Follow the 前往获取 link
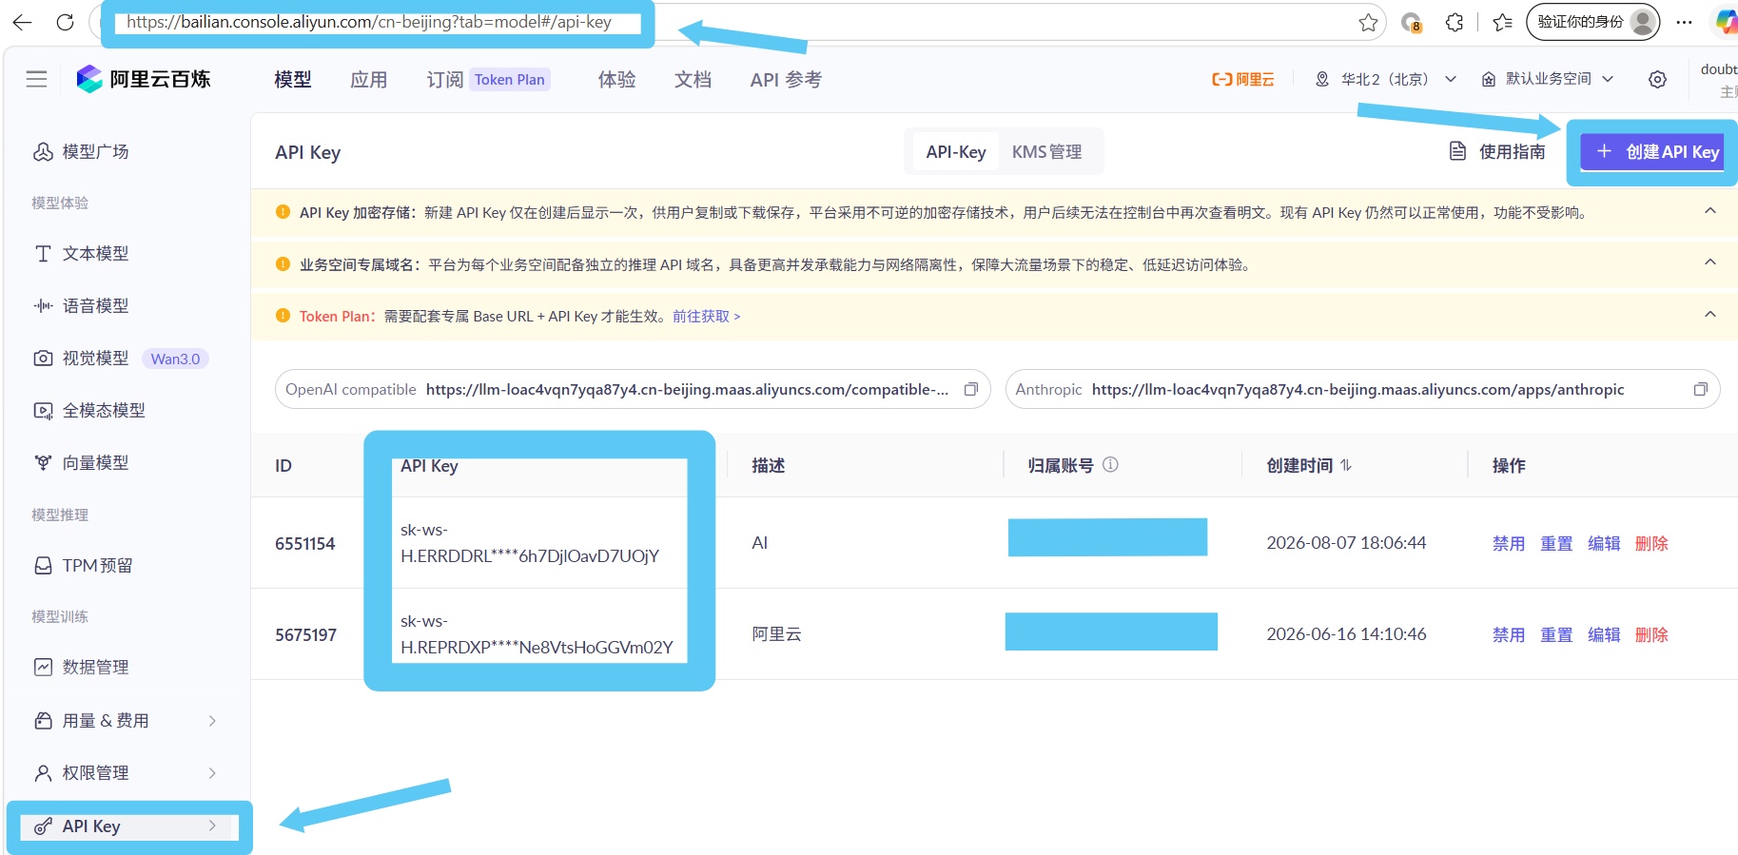This screenshot has height=855, width=1738. click(706, 316)
